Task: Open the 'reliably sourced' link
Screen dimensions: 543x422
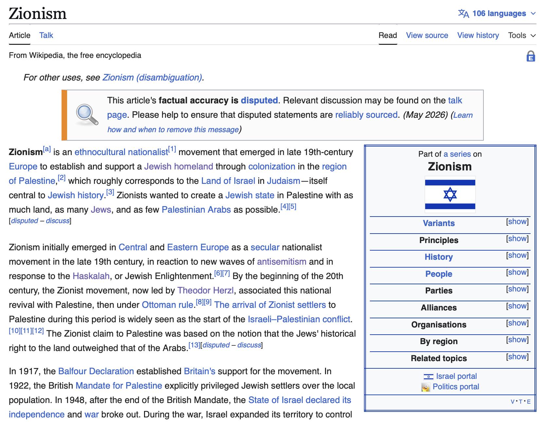Action: [366, 115]
